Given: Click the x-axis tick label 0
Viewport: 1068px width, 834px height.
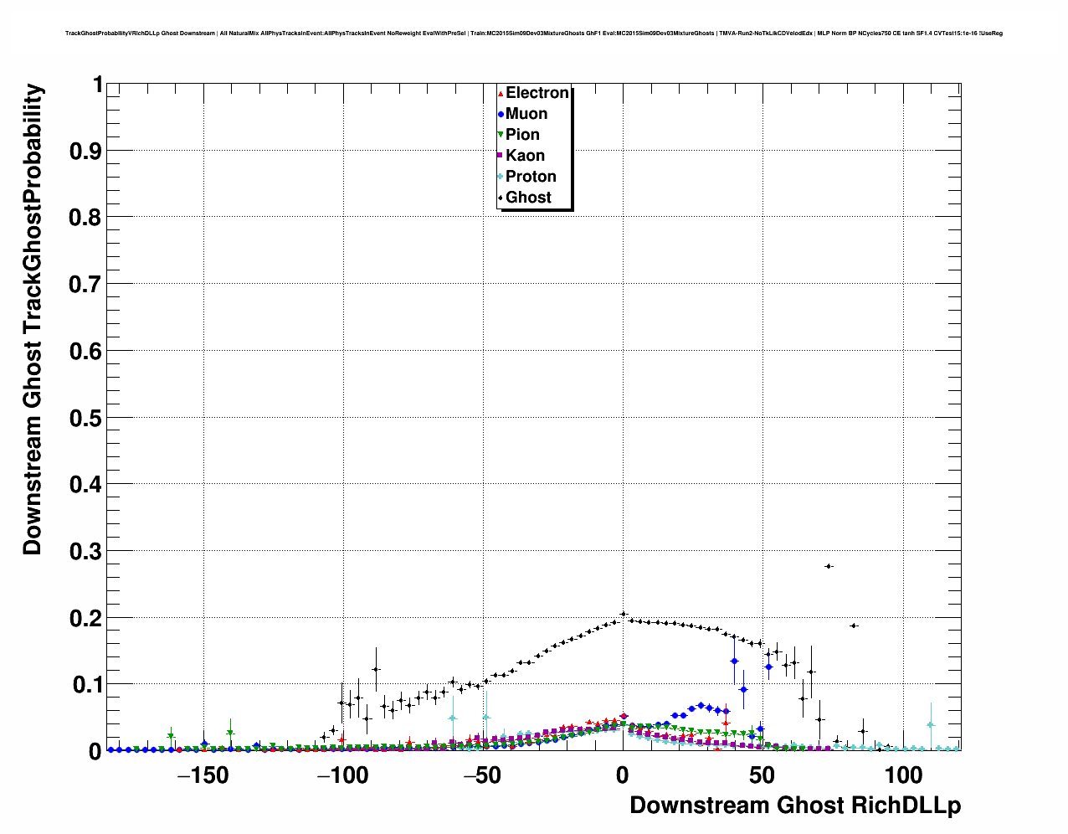Looking at the screenshot, I should 622,775.
